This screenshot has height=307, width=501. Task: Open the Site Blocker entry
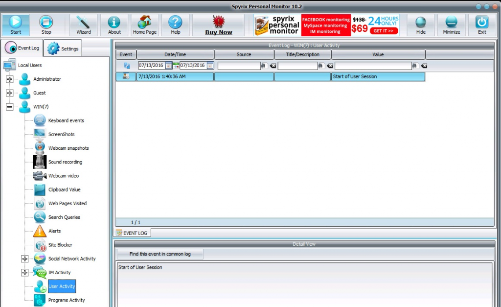(x=60, y=245)
